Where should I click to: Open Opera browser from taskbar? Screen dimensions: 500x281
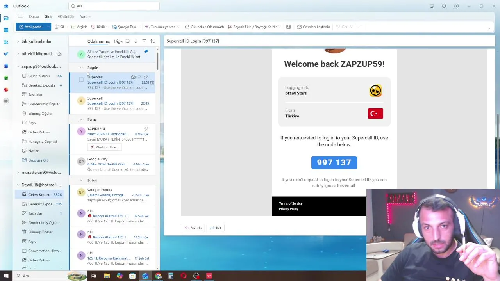click(184, 276)
